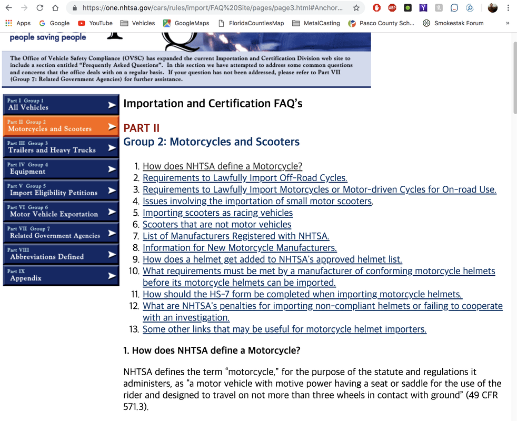This screenshot has height=421, width=517.
Task: Click the page vertical scrollbar thumb
Action: (x=515, y=78)
